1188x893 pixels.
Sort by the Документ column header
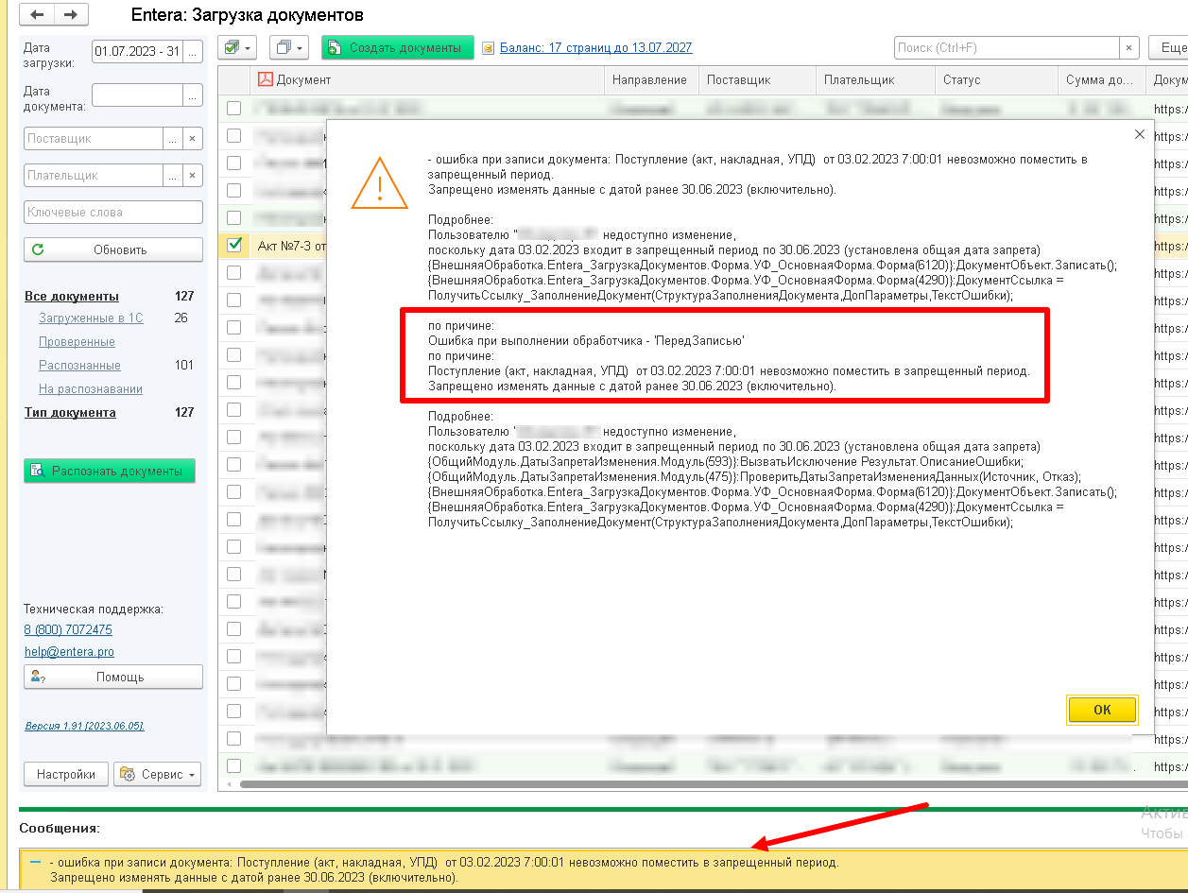pos(427,80)
